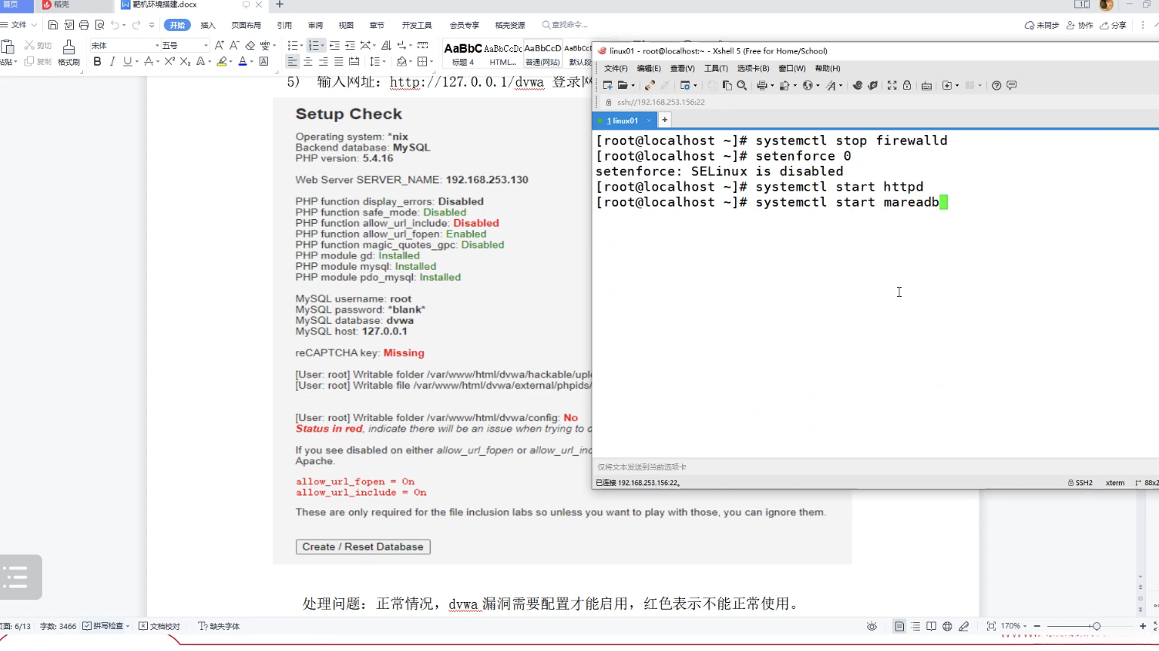Open the 插入 ribbon tab

pyautogui.click(x=208, y=25)
